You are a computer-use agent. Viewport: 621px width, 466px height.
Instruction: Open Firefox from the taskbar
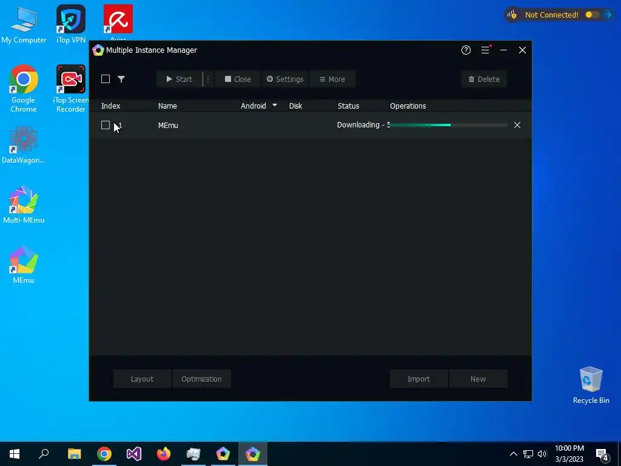point(164,454)
